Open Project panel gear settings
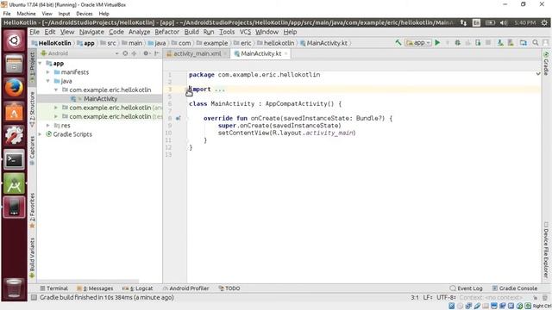 [146, 53]
